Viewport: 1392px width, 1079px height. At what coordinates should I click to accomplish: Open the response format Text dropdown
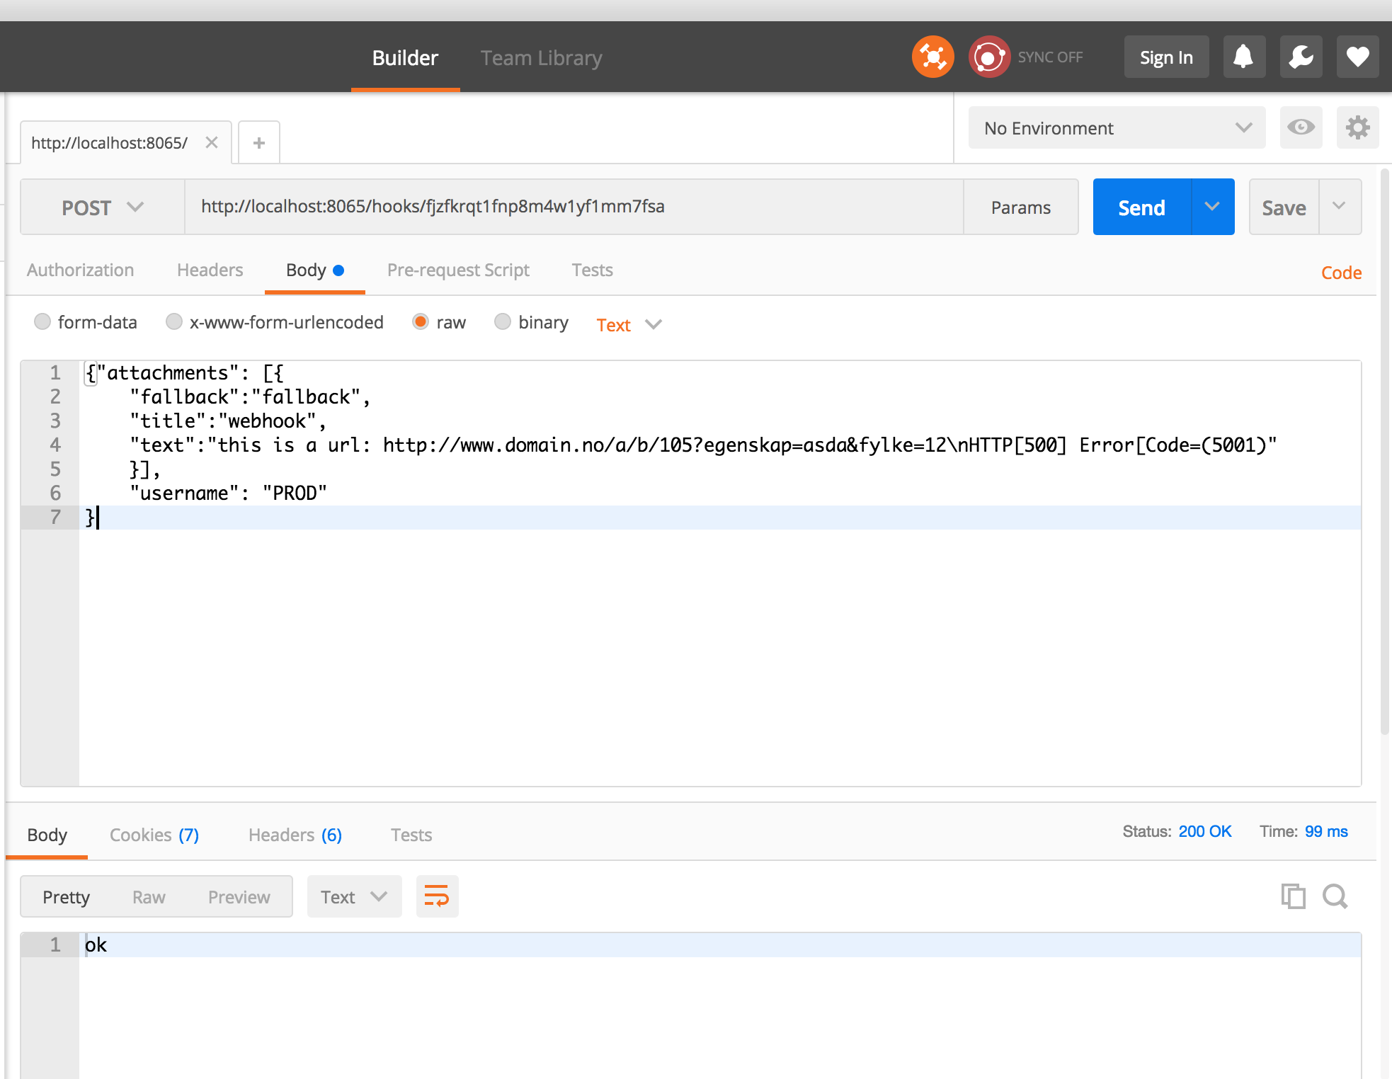pos(354,896)
